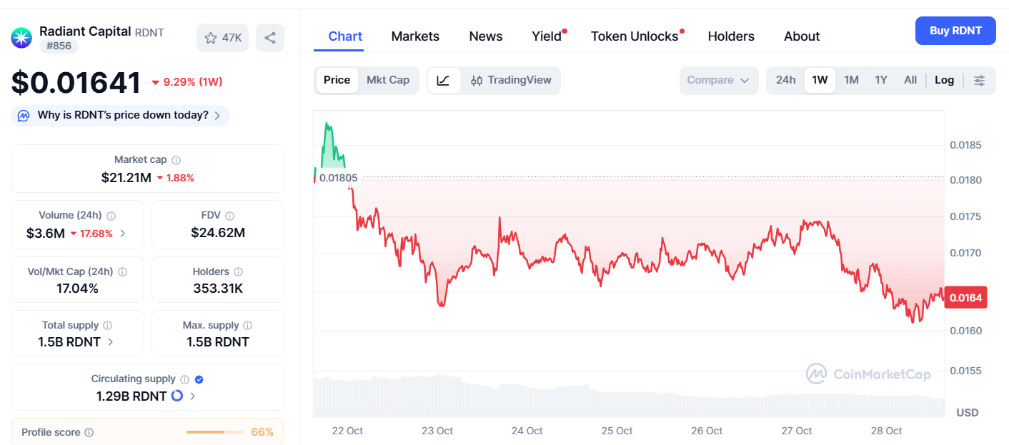Expand Volume (24h) details chevron
This screenshot has width=1009, height=445.
(x=122, y=233)
